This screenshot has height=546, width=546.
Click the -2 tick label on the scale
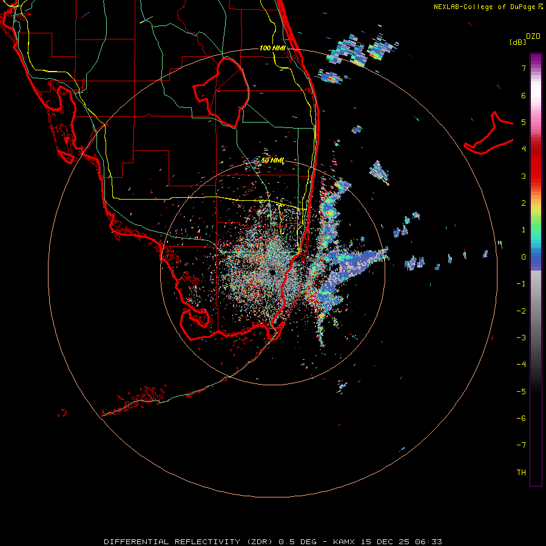pos(521,311)
